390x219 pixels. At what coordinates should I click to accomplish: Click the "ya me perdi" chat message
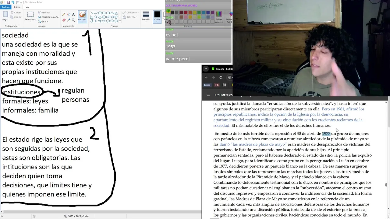coord(178,59)
